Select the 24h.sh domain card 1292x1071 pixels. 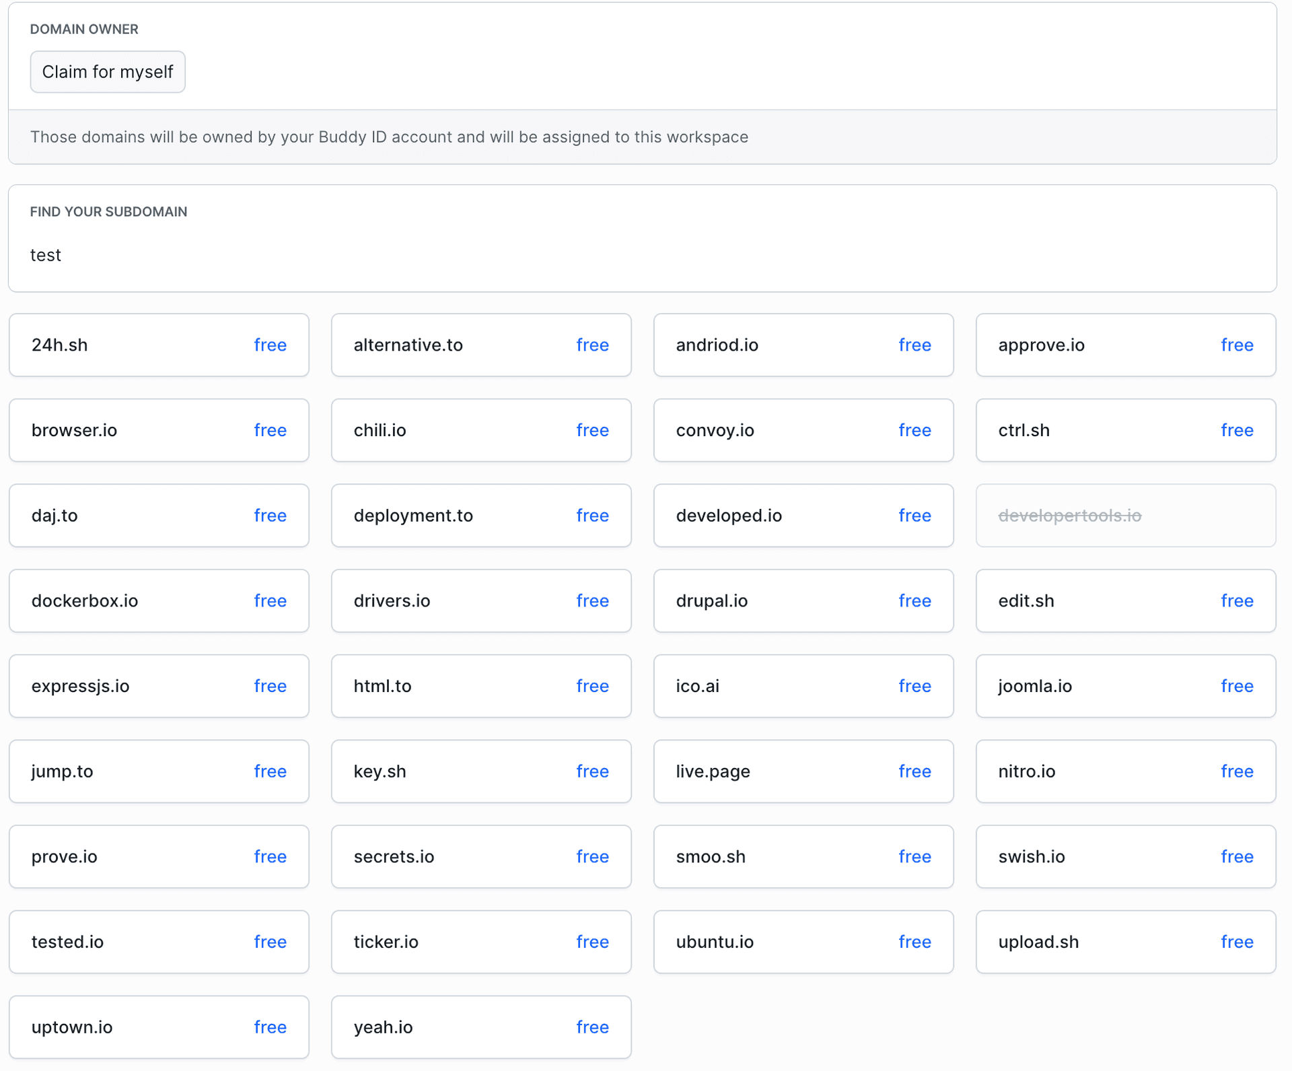(159, 345)
